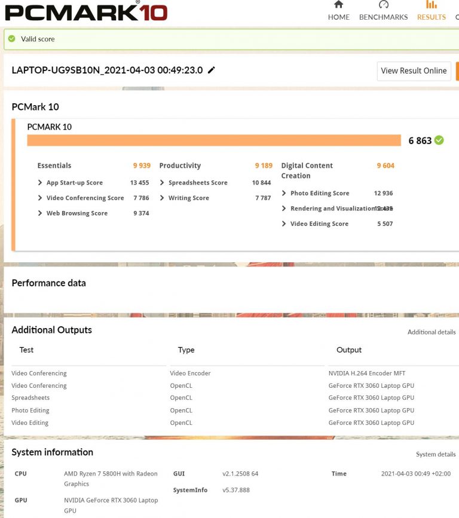Click the PCMark 10 logo
The image size is (459, 518).
tap(86, 12)
